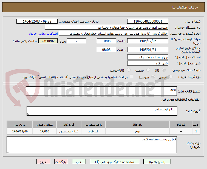Click the شرح کلی نیاز textarea containing برنج

tap(101, 91)
